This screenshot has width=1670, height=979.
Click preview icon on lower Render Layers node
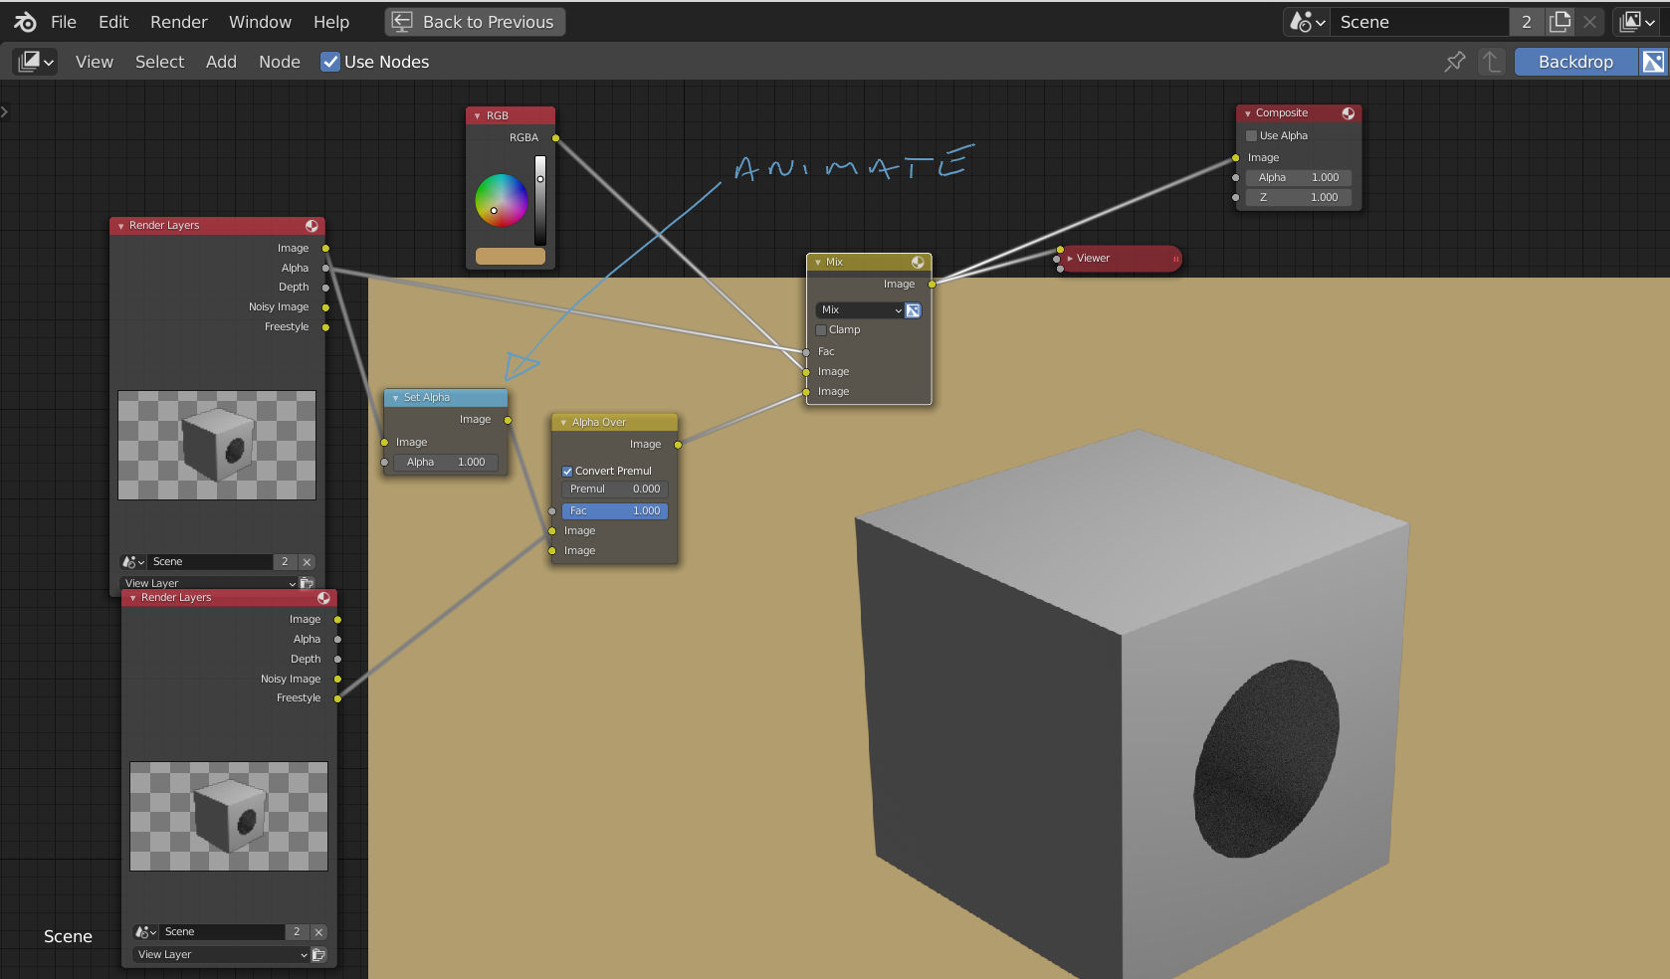(323, 598)
